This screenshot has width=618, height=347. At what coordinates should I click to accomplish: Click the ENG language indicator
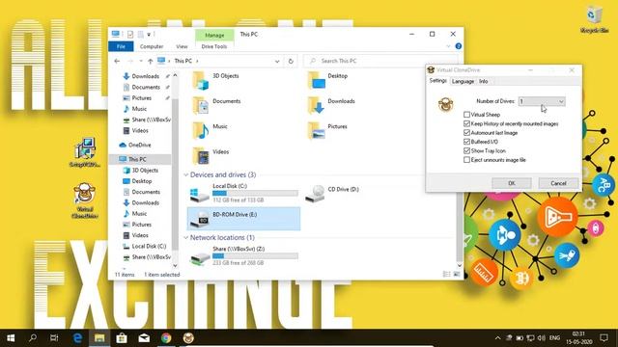554,338
